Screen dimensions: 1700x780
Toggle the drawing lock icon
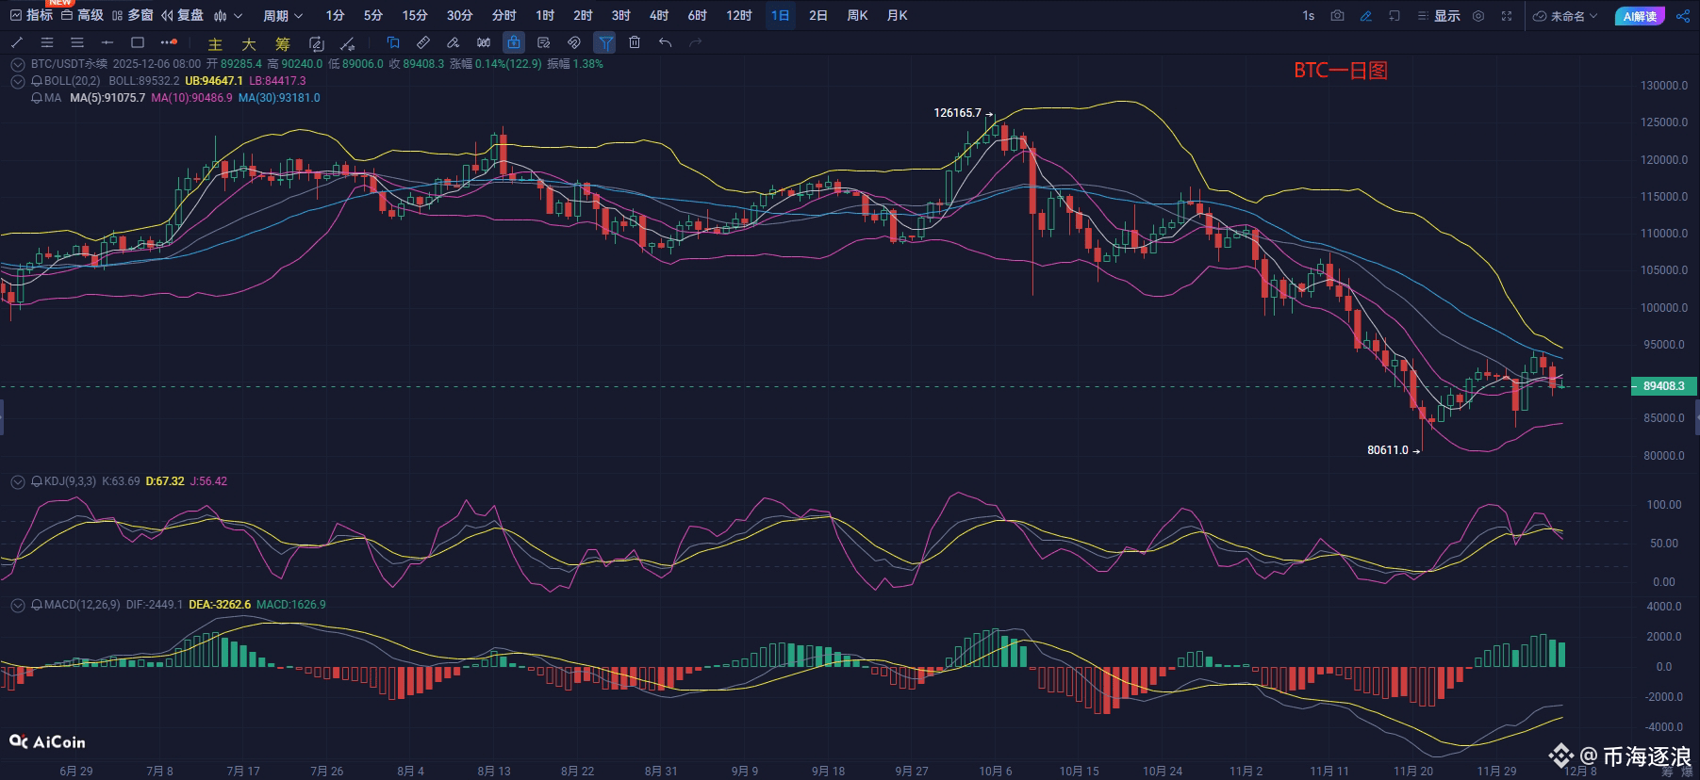(513, 42)
